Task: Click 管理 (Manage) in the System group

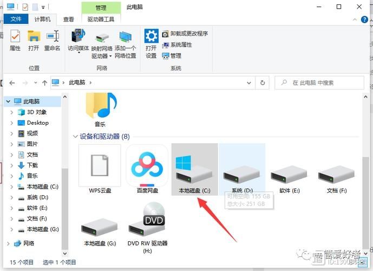Action: click(172, 56)
